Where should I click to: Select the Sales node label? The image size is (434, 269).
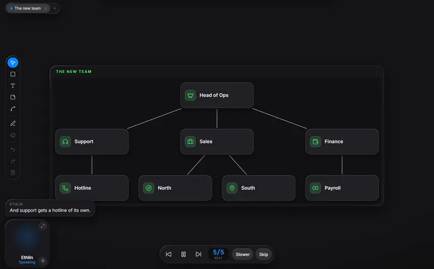206,142
